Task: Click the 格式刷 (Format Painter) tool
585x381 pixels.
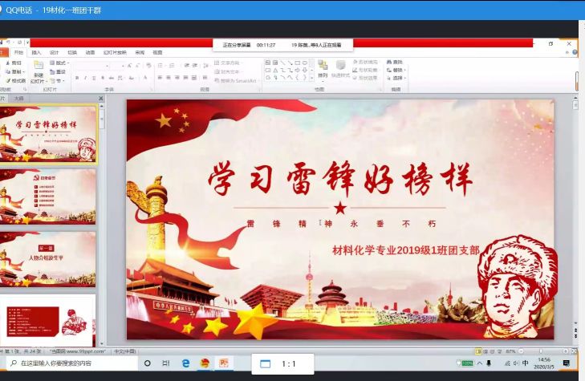Action: (x=15, y=80)
